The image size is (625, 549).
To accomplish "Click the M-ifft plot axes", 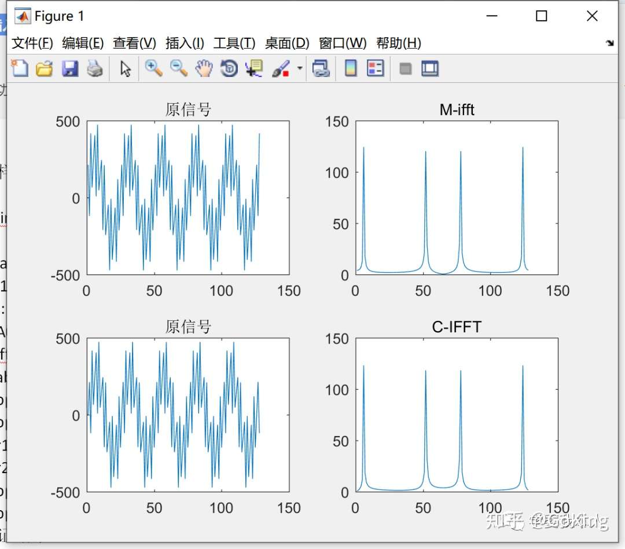I will click(x=457, y=198).
